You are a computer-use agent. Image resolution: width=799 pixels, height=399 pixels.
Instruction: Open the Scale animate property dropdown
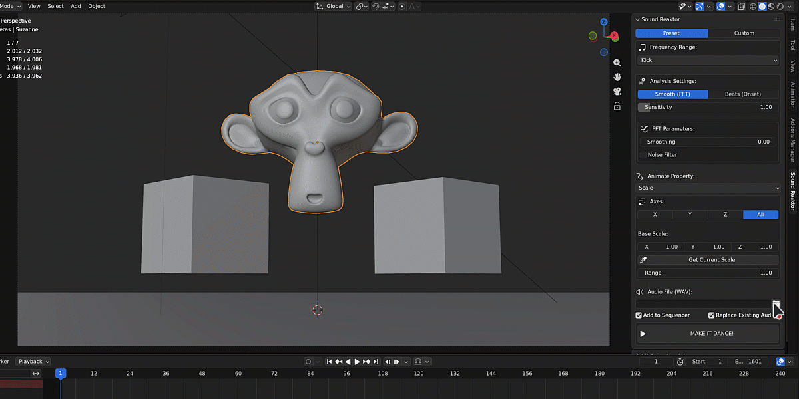coord(708,188)
